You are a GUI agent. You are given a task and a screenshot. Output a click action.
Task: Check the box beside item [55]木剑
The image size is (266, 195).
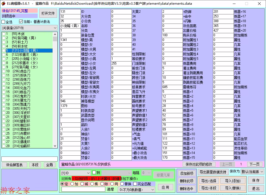pos(3,34)
